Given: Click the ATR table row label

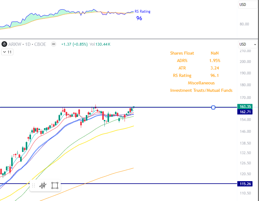Looking at the screenshot, I should [182, 68].
